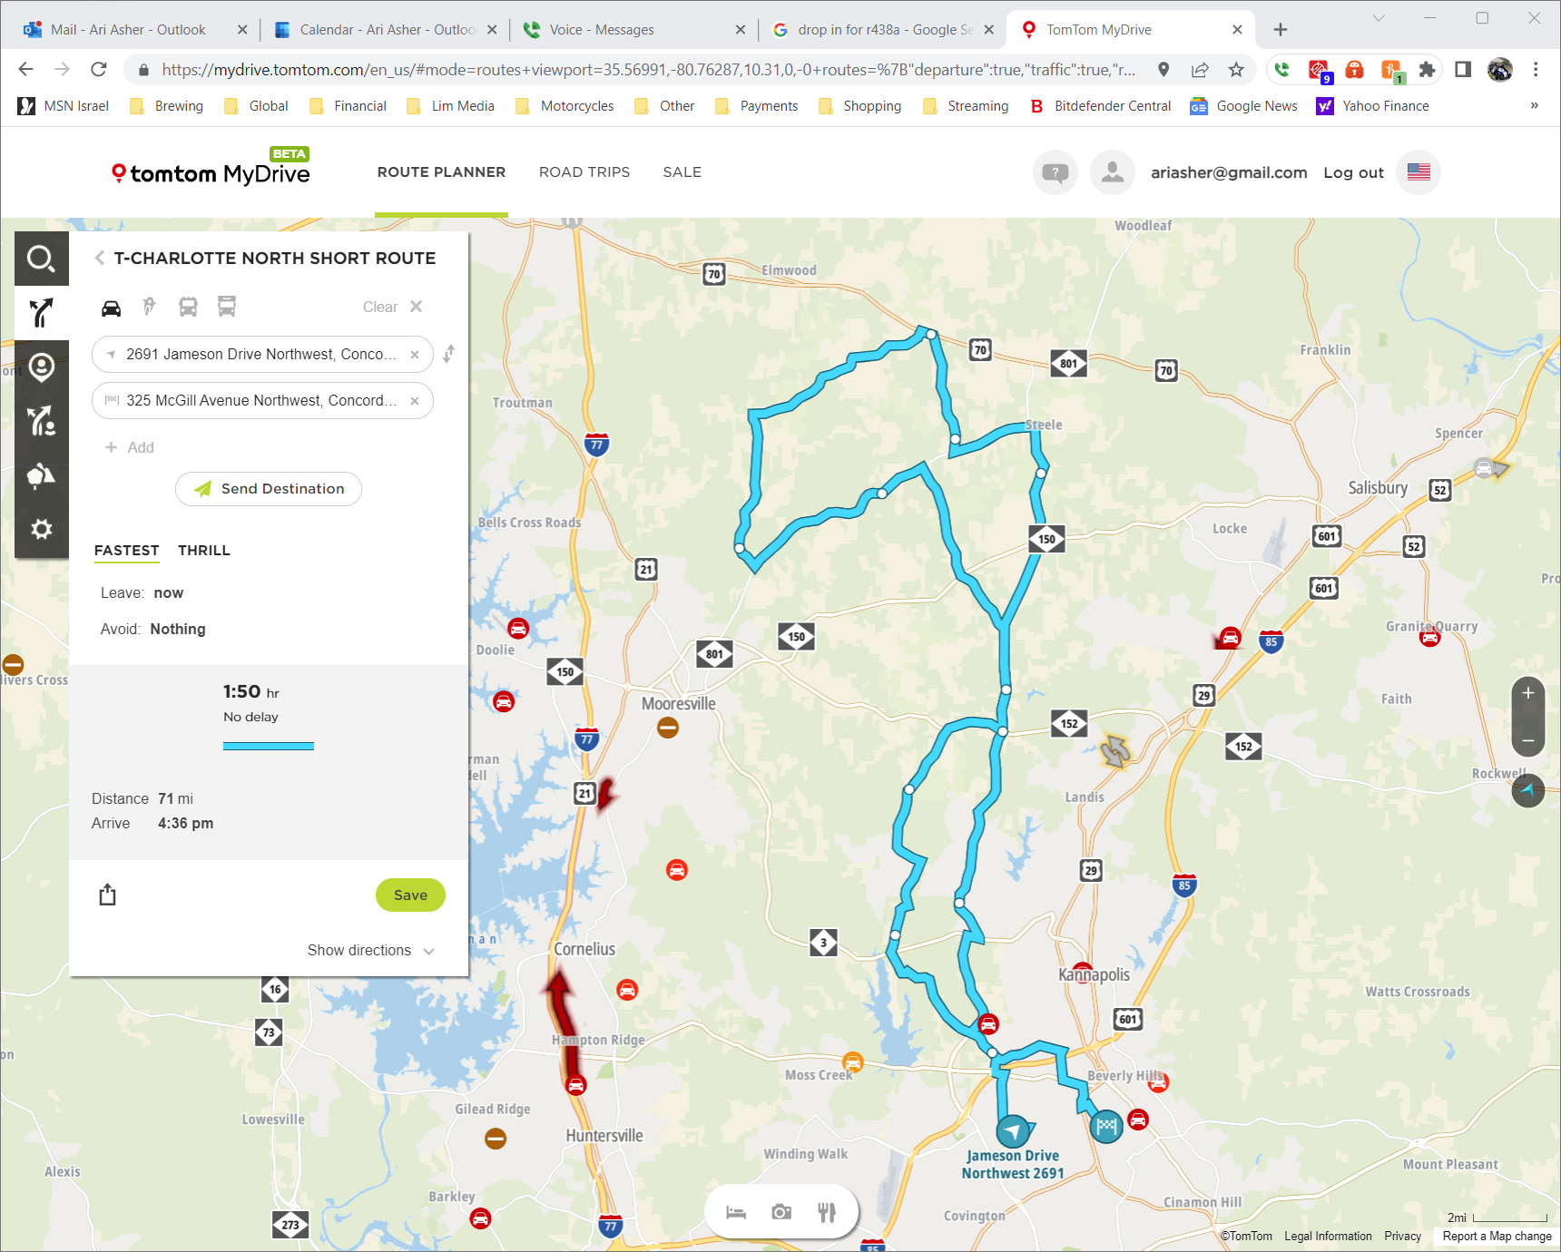This screenshot has height=1252, width=1561.
Task: Click the destination checkered flag marker
Action: 1106,1127
